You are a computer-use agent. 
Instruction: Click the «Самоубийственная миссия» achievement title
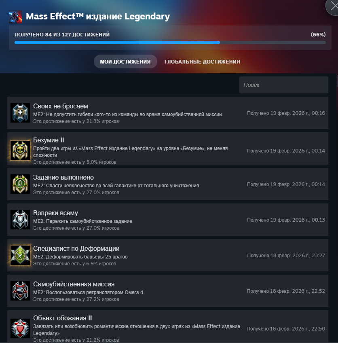click(74, 284)
